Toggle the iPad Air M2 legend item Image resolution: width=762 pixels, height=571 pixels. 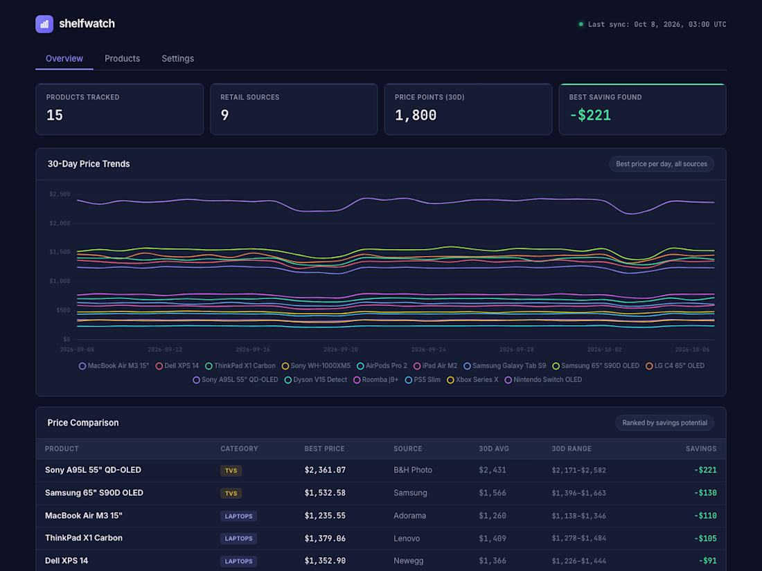click(435, 365)
